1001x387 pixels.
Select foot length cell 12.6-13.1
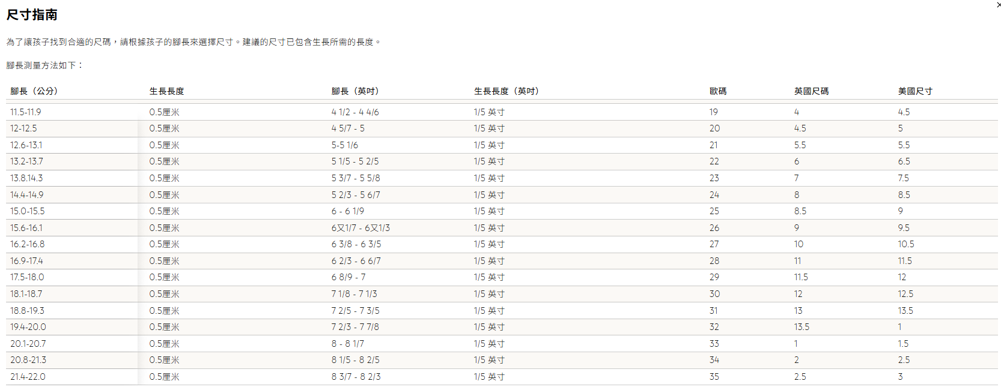coord(26,145)
